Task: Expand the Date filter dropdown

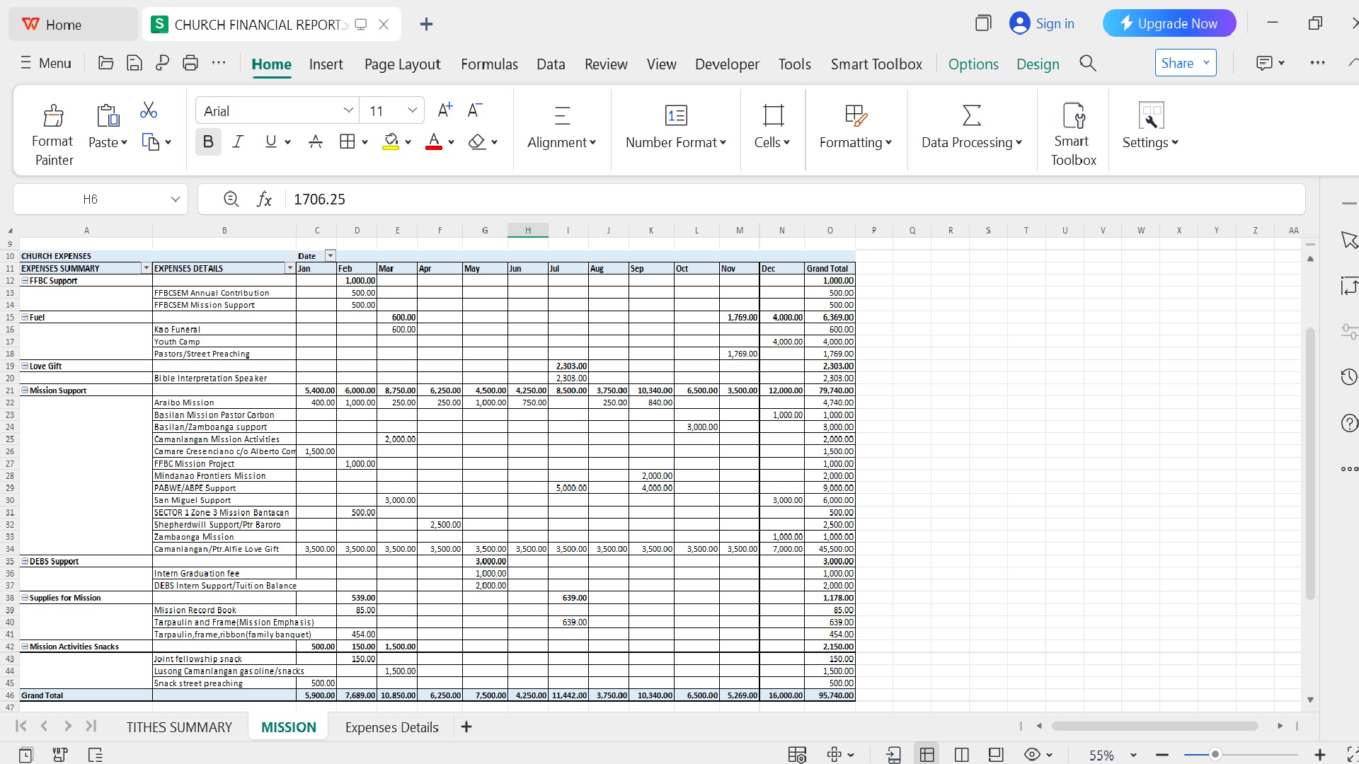Action: click(x=330, y=256)
